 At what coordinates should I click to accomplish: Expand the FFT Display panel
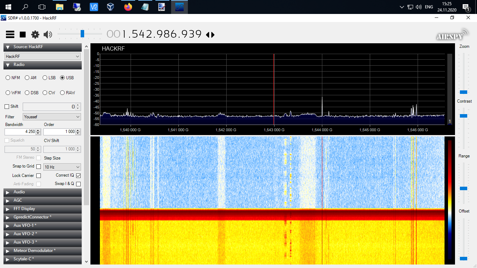point(24,209)
